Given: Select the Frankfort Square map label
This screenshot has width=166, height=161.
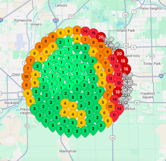Looking at the screenshot, I should point(148,95).
